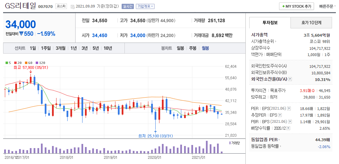Click the GS리테일 stock name heading

[20, 6]
